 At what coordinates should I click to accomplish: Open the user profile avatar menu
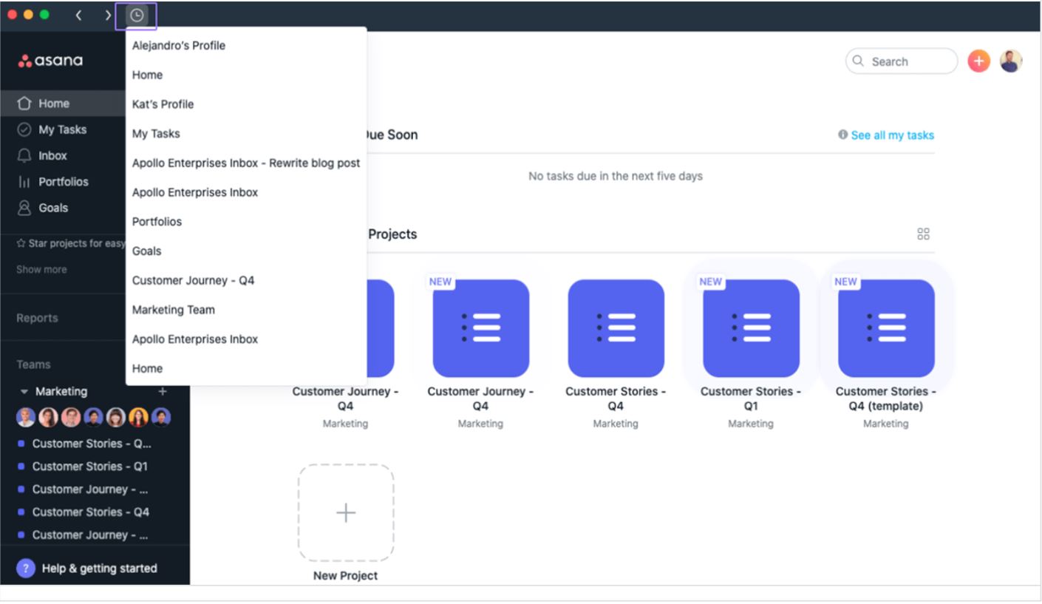pyautogui.click(x=1011, y=61)
